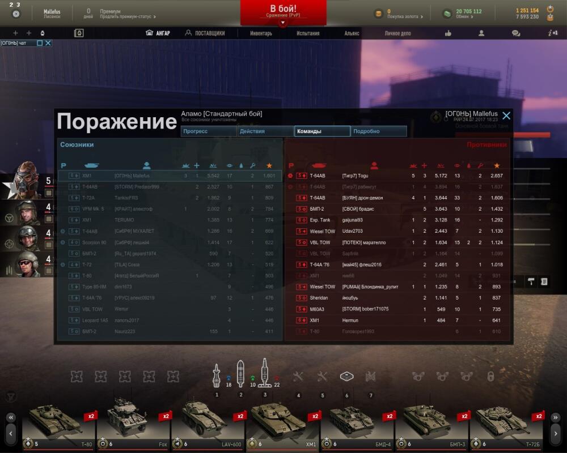Sort enemies by red tank vehicle column icon
This screenshot has width=567, height=453.
coord(319,165)
